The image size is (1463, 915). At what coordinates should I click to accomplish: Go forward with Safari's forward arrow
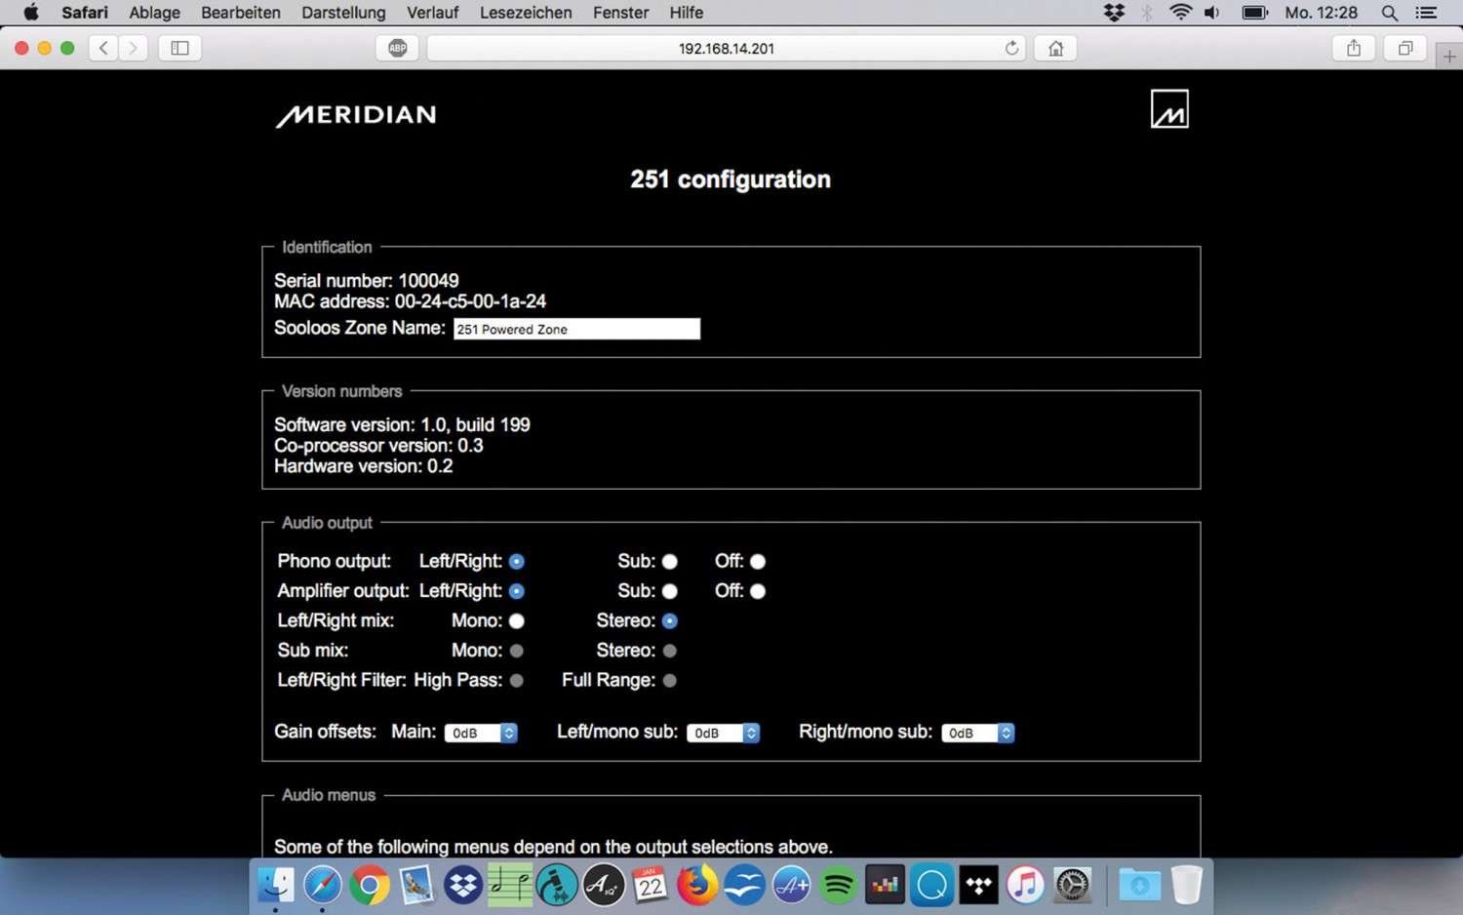[134, 48]
